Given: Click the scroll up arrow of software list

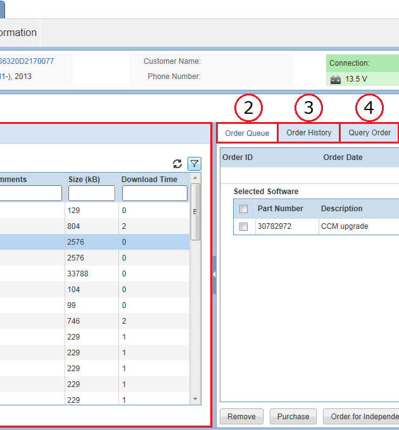Looking at the screenshot, I should coord(195,178).
